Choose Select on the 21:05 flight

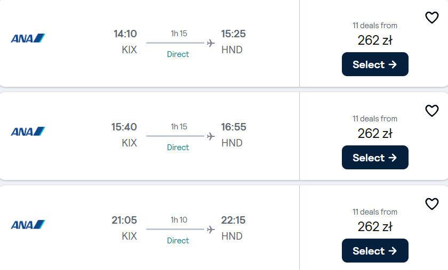[375, 251]
